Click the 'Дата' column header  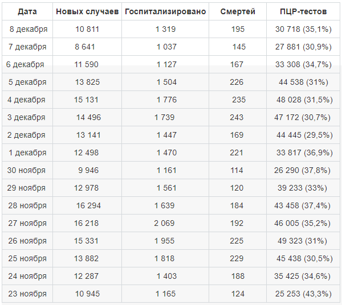tap(27, 11)
